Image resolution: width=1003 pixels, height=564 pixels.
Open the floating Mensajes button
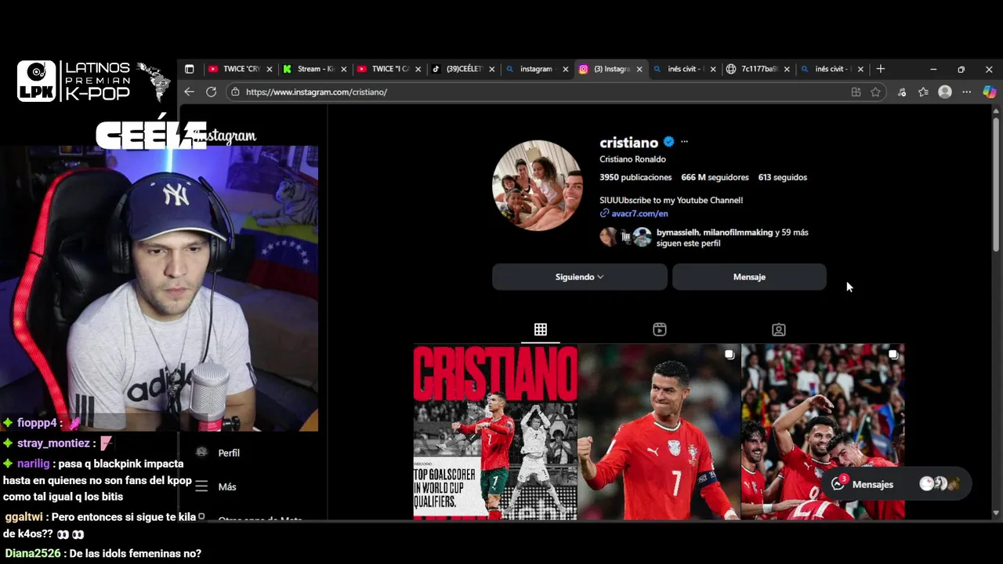pyautogui.click(x=896, y=484)
